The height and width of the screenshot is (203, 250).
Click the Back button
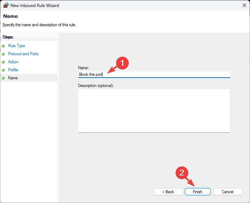coord(168,192)
